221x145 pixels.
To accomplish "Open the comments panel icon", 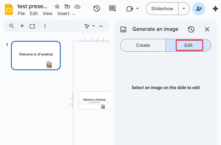I will tap(112, 9).
